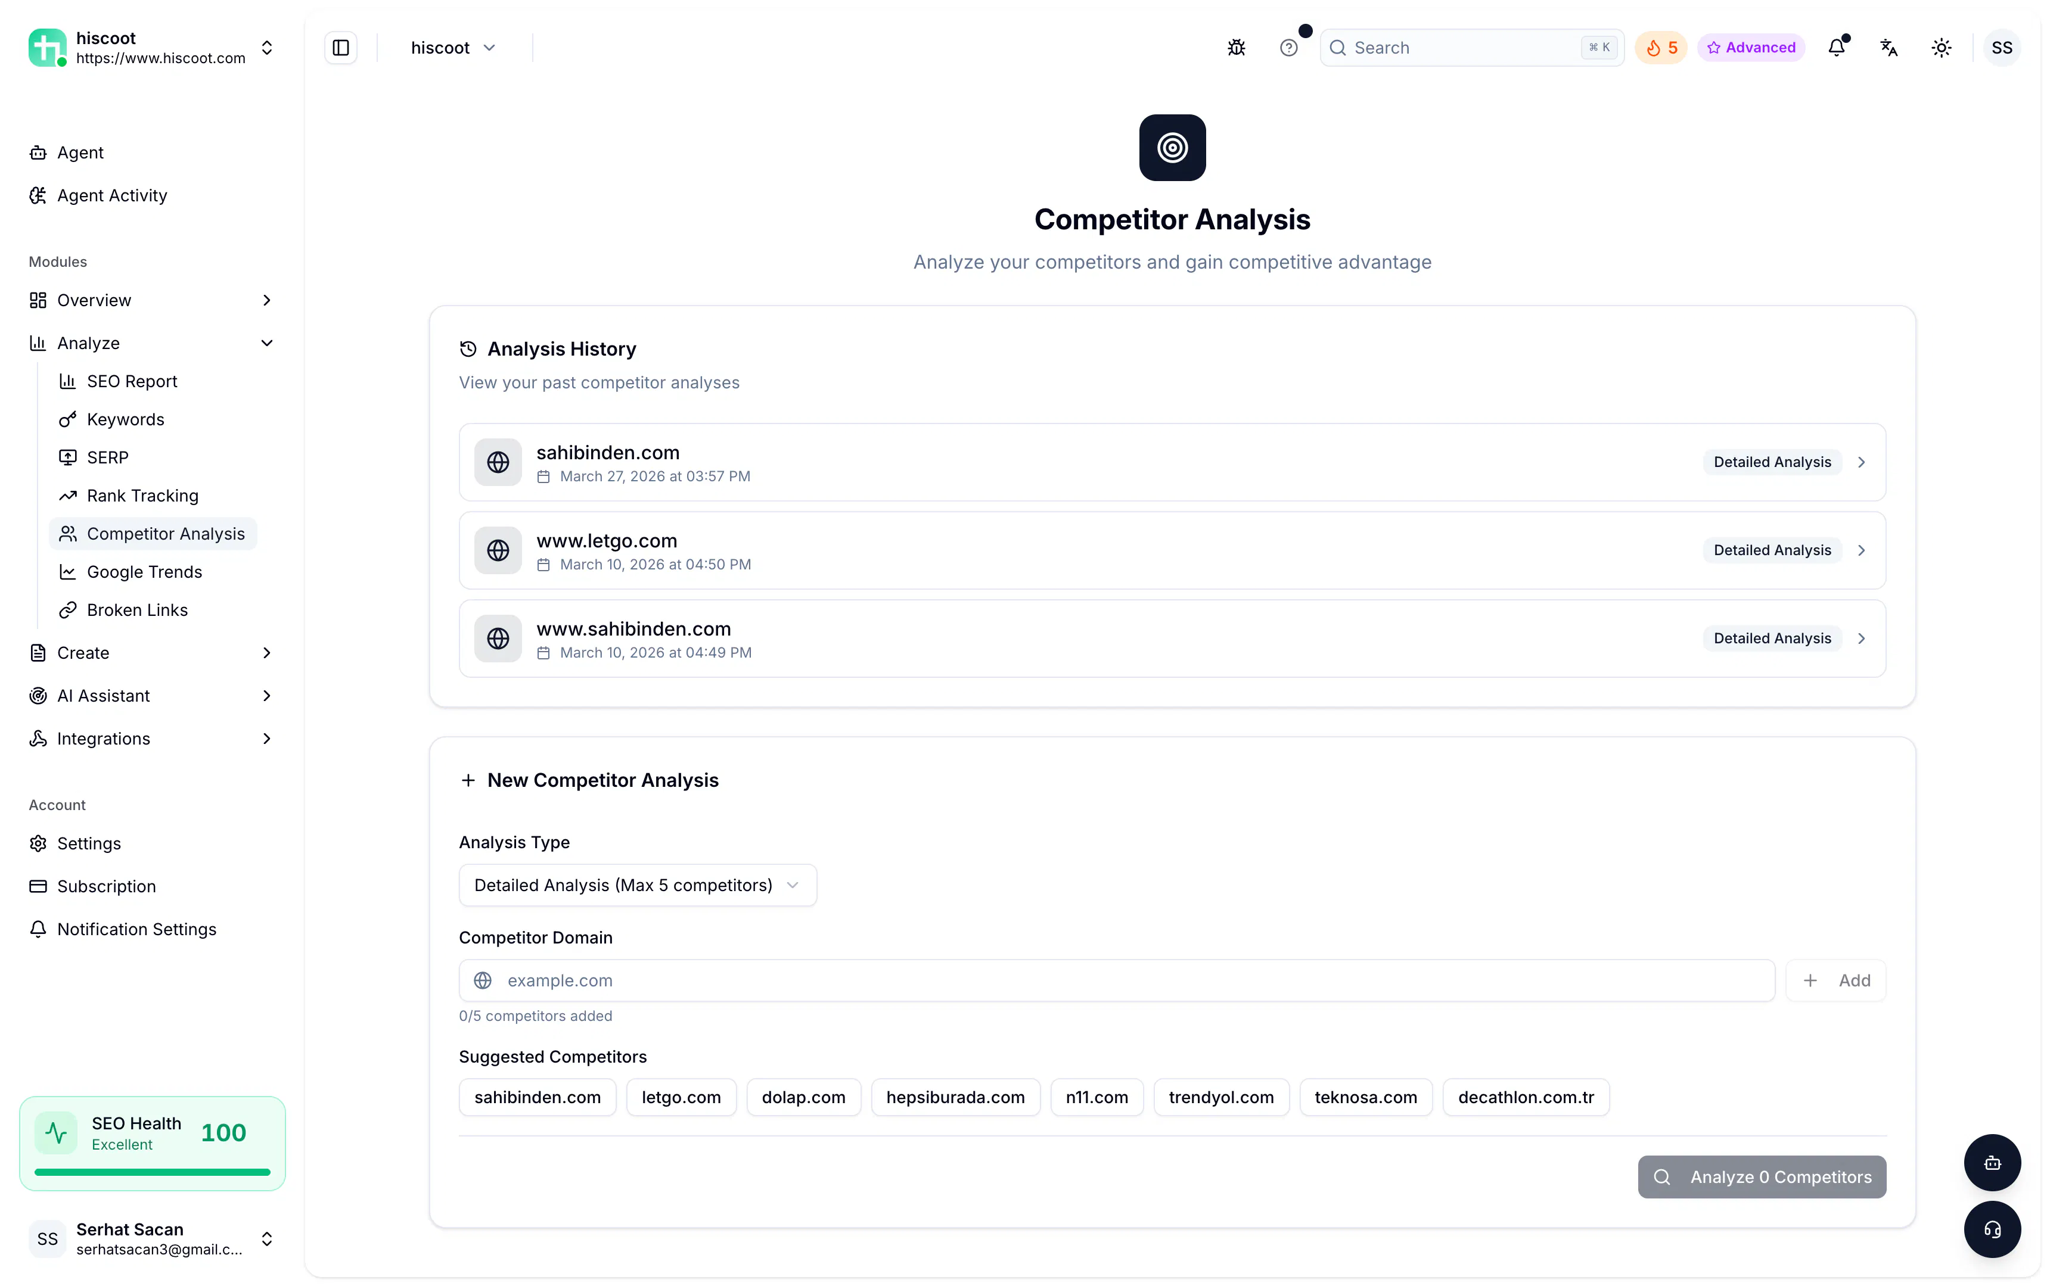
Task: Click the streak flame badge showing 5
Action: coord(1660,48)
